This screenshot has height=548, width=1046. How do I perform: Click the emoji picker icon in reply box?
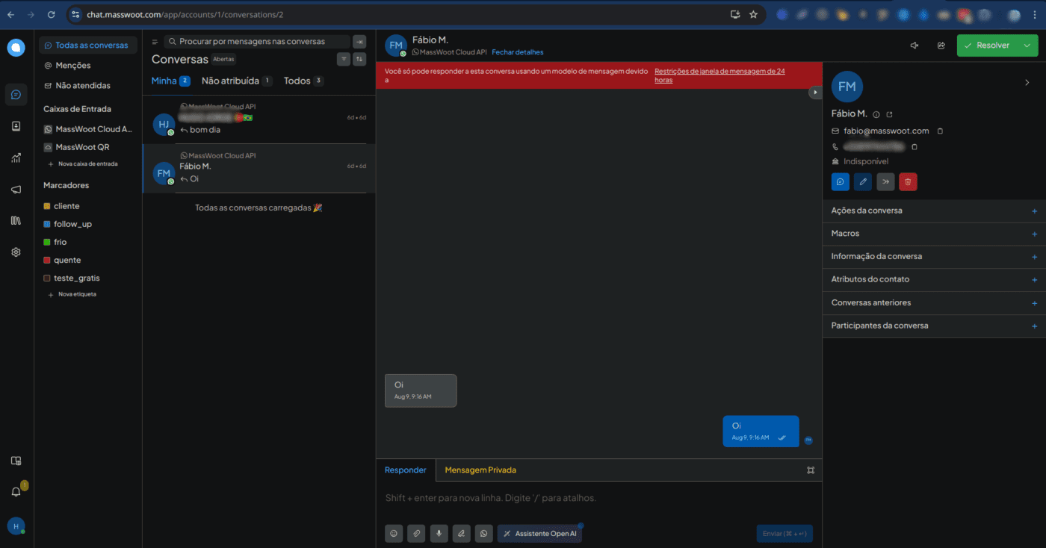click(x=394, y=533)
